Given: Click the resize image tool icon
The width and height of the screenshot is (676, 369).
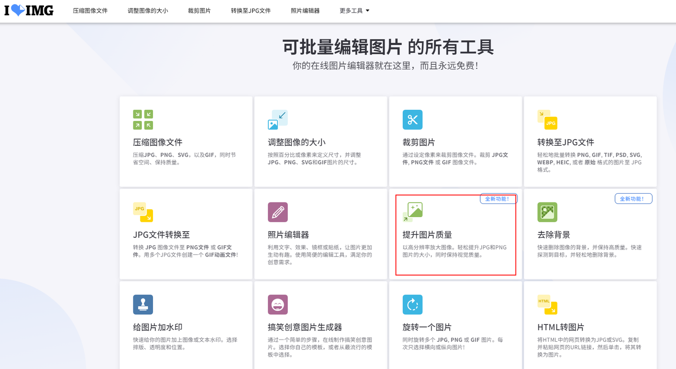Looking at the screenshot, I should point(277,119).
